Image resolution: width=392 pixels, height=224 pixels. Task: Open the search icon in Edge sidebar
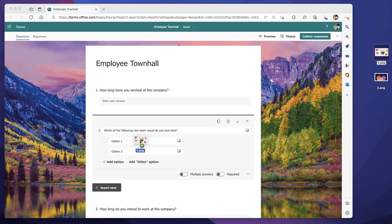click(347, 27)
